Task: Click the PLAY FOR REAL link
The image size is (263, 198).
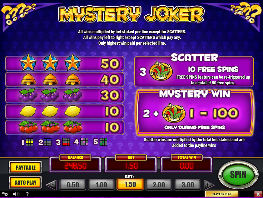Action: pyautogui.click(x=222, y=194)
